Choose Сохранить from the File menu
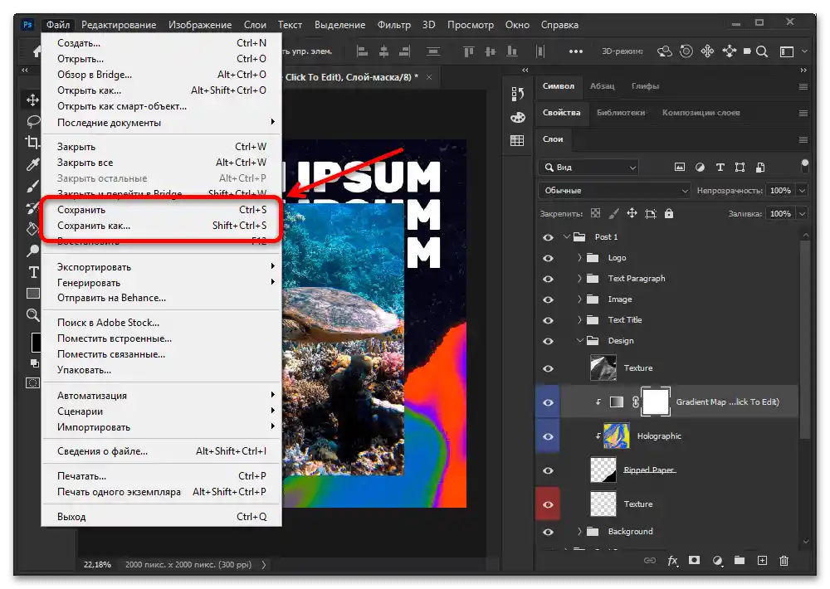 [162, 210]
